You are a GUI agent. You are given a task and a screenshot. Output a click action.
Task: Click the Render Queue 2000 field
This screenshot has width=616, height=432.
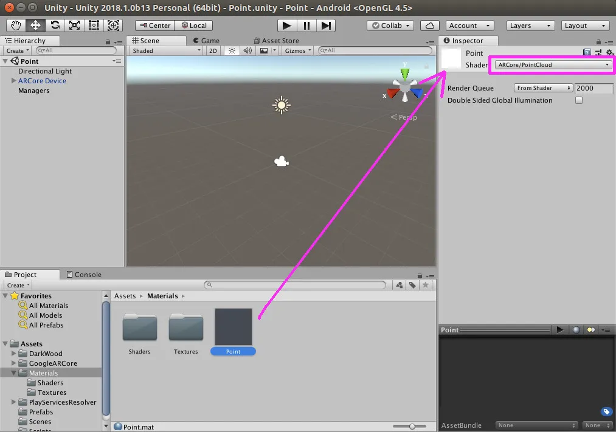pos(594,88)
